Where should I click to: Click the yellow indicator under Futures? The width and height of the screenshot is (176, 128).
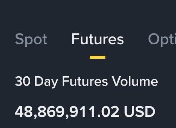98,57
